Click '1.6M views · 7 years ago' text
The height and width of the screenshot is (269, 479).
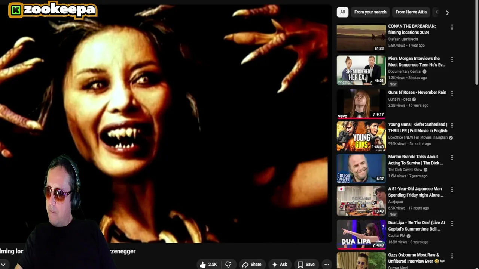click(x=408, y=176)
